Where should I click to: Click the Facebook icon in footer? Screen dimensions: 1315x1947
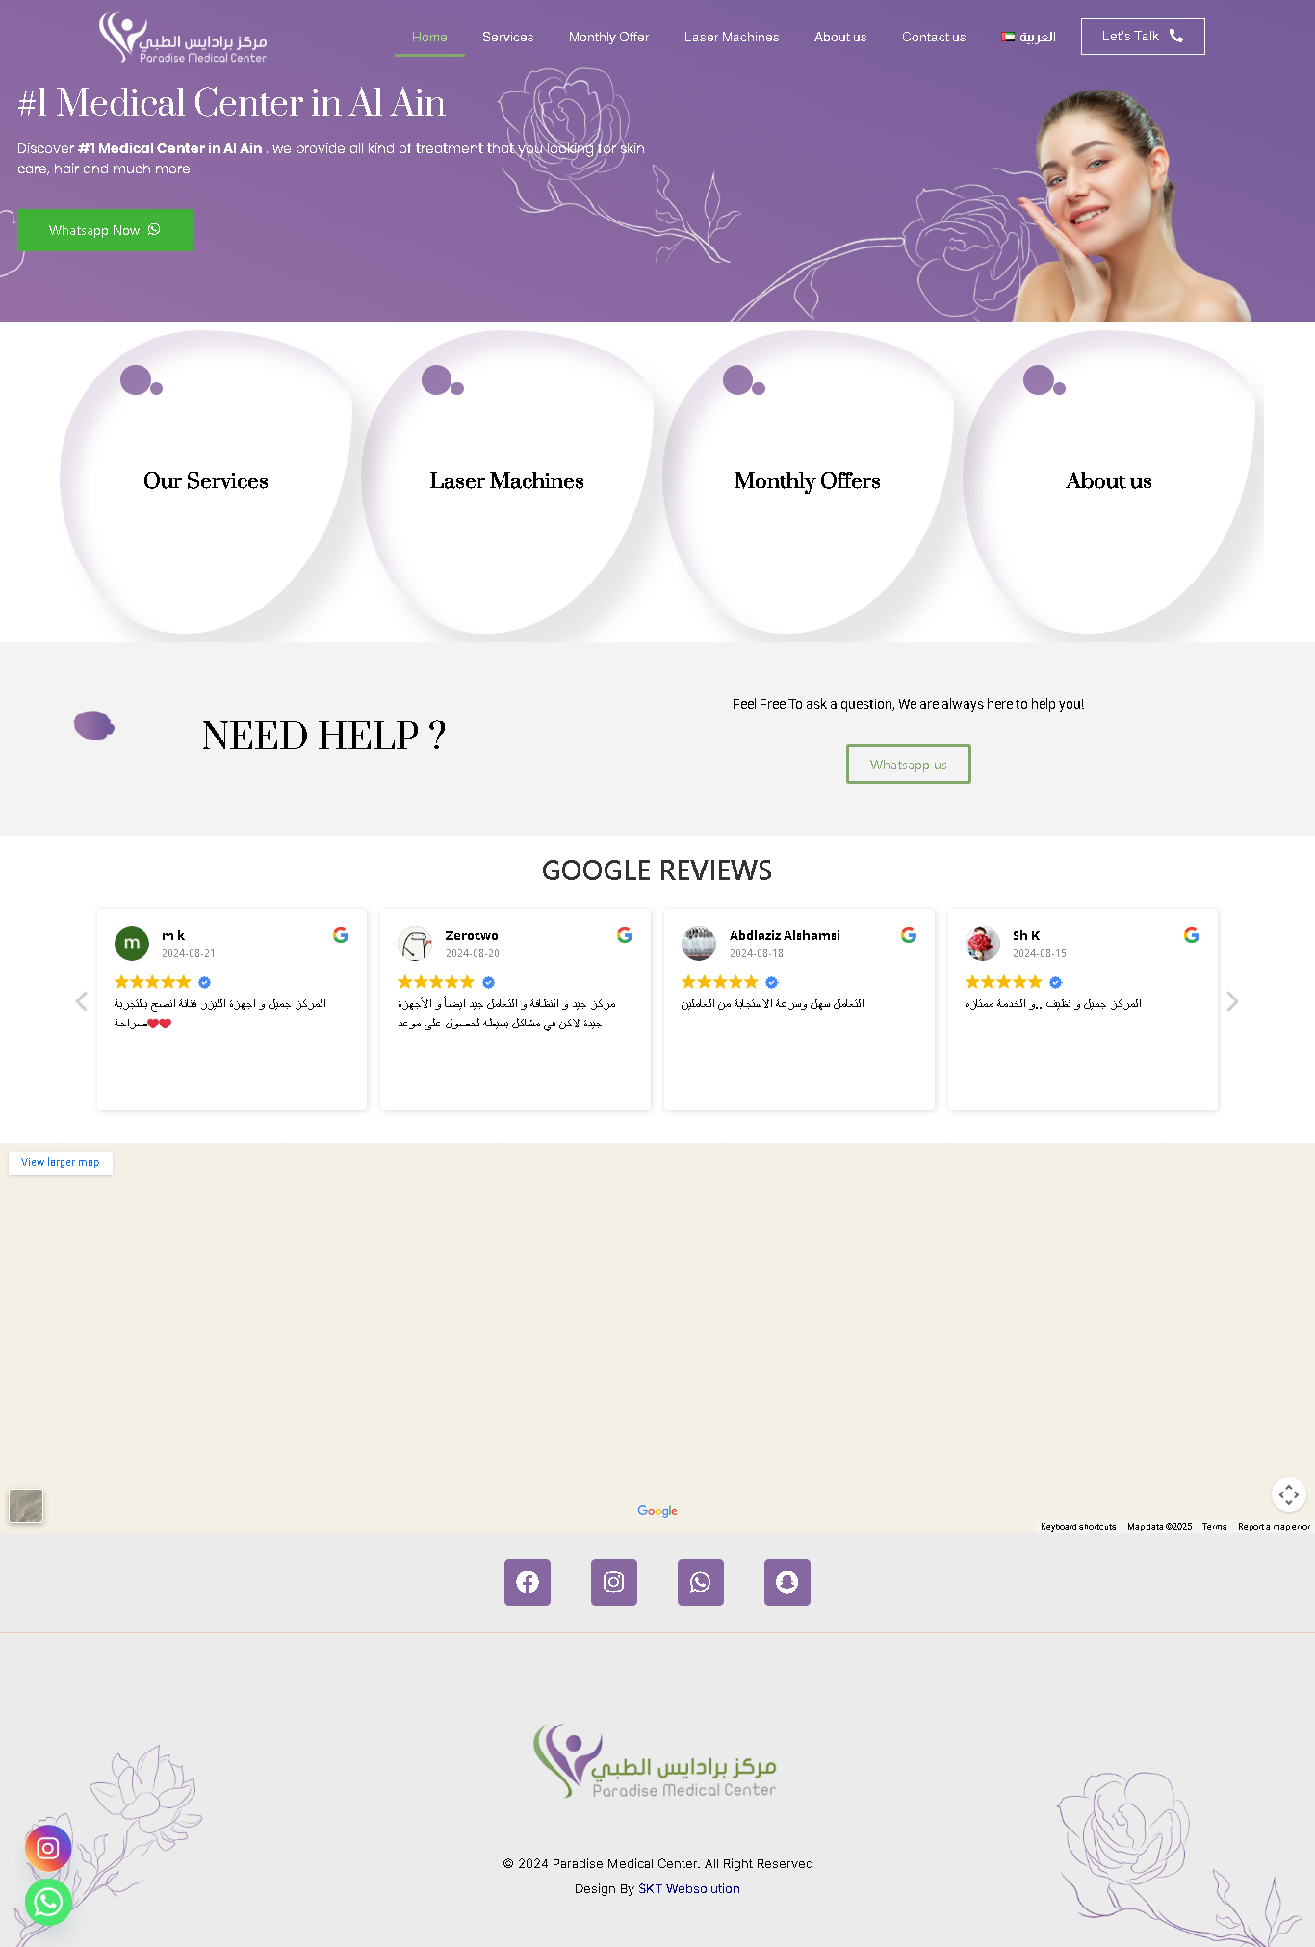528,1582
